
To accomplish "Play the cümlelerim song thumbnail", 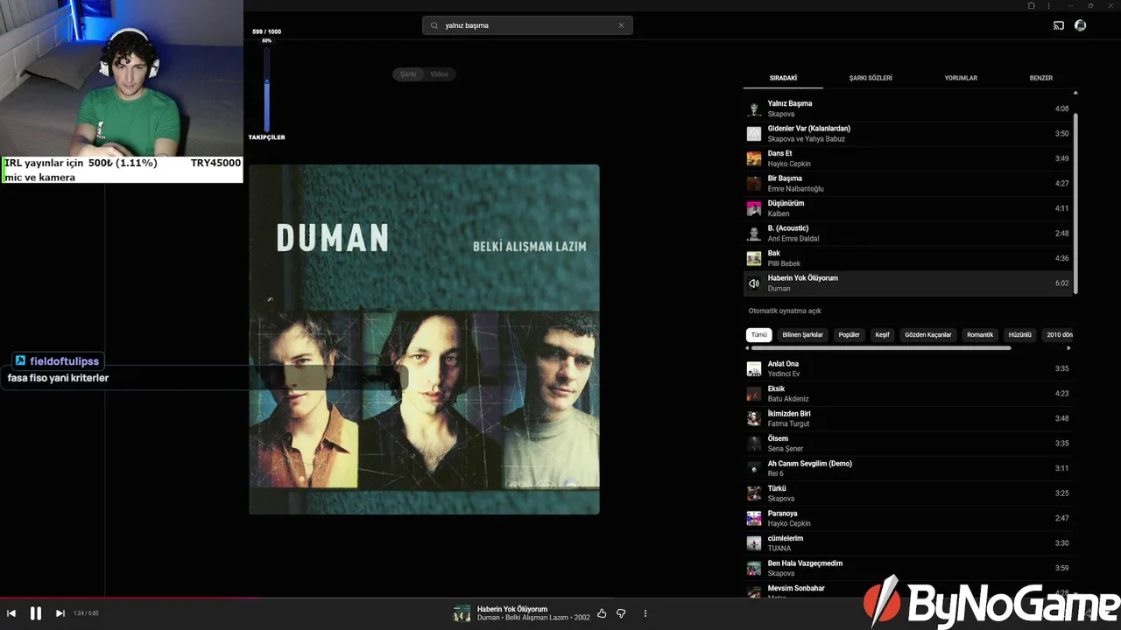I will 754,543.
